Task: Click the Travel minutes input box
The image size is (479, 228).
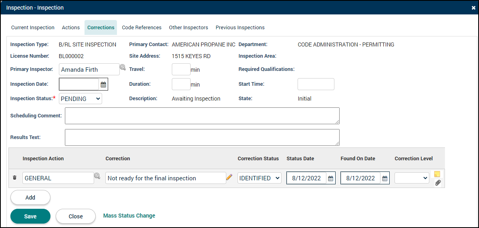Action: pos(181,69)
